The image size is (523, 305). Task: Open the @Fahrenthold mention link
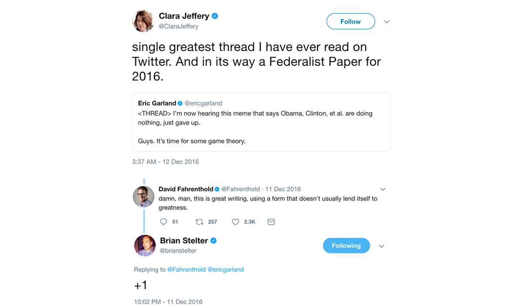187,270
